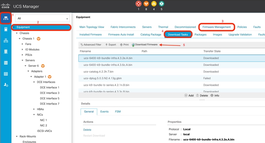Open the Decommissioned tab
The image size is (265, 143).
click(185, 27)
